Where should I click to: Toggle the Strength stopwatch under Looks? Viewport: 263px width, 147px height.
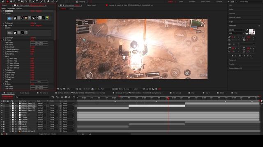(6, 23)
